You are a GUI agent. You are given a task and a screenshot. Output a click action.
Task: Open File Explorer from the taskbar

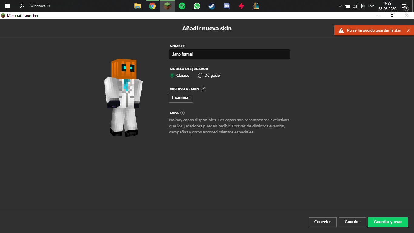click(138, 6)
